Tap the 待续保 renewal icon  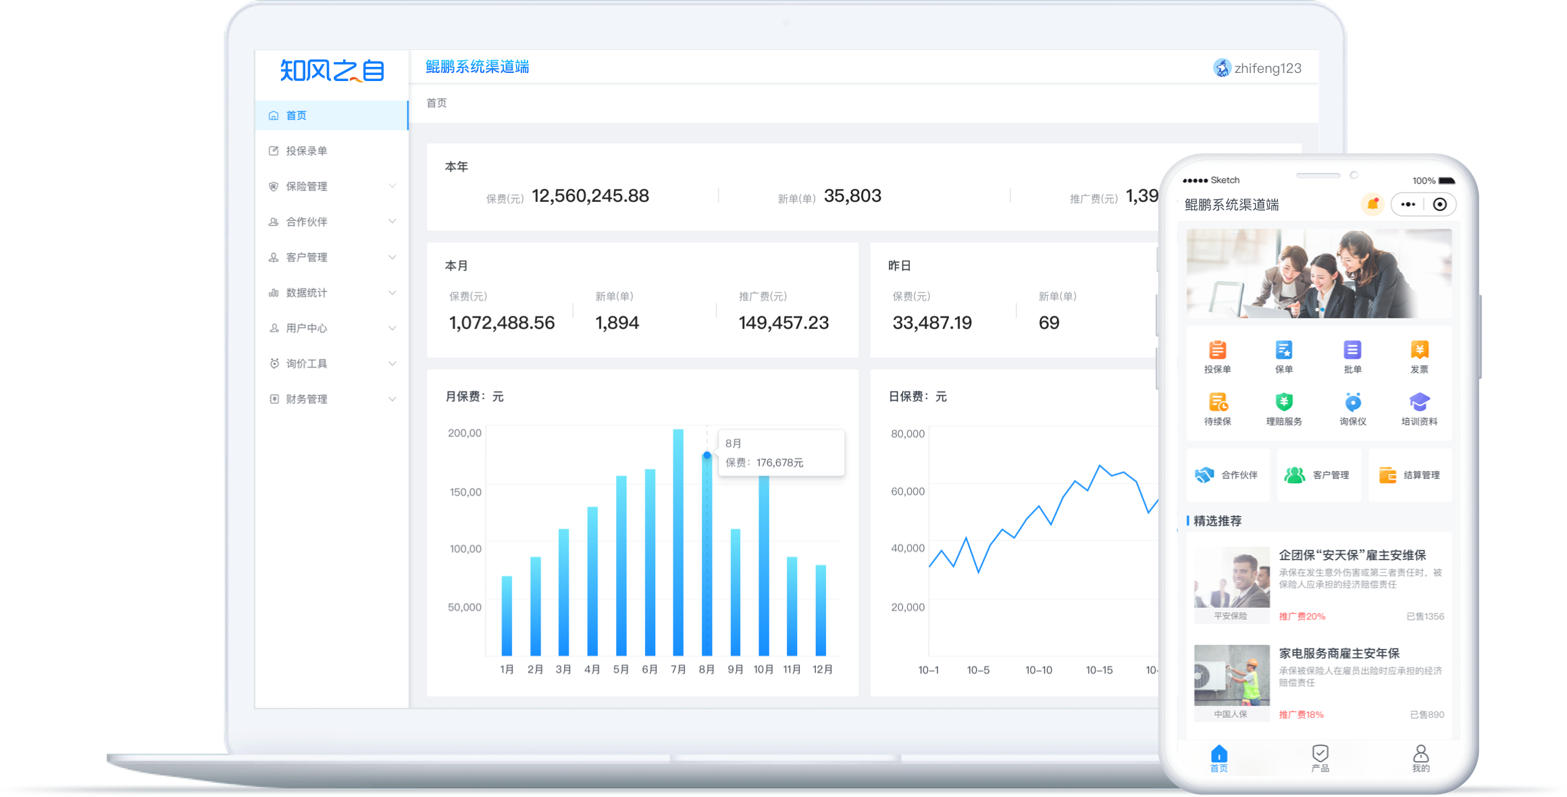point(1217,403)
